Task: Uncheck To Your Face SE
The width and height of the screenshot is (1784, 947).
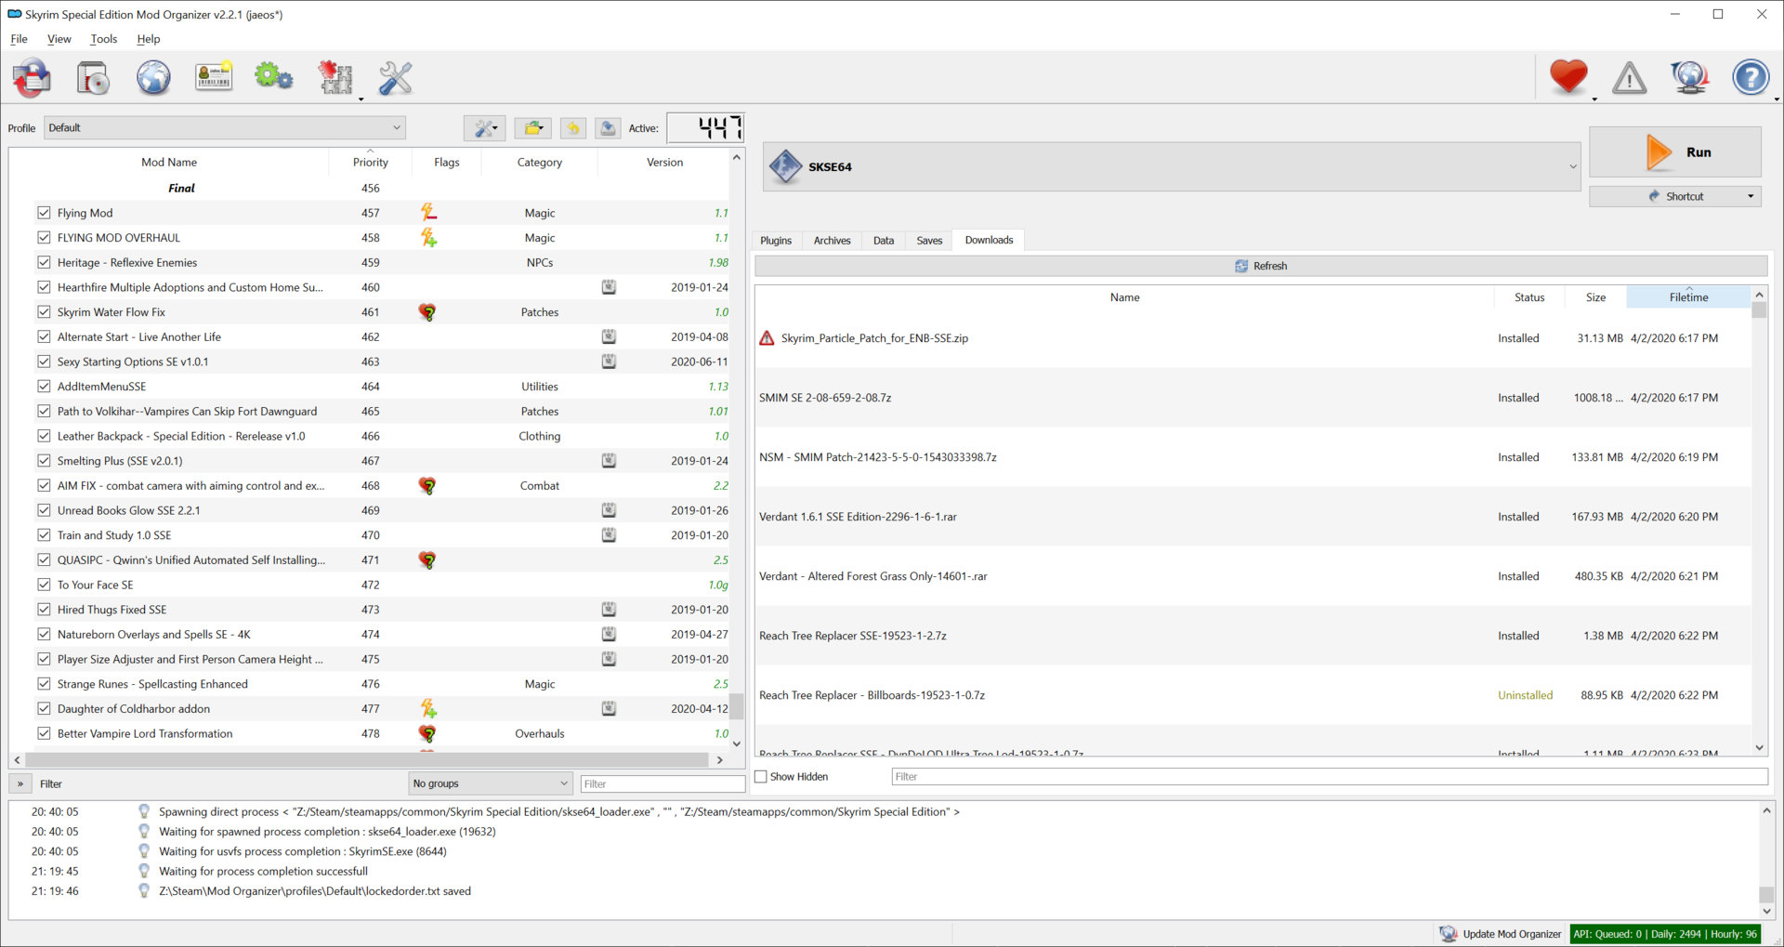Action: 44,585
